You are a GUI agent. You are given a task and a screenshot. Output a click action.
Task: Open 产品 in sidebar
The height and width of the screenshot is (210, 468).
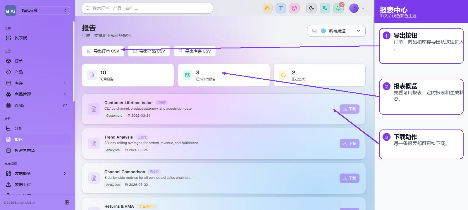pos(36,72)
